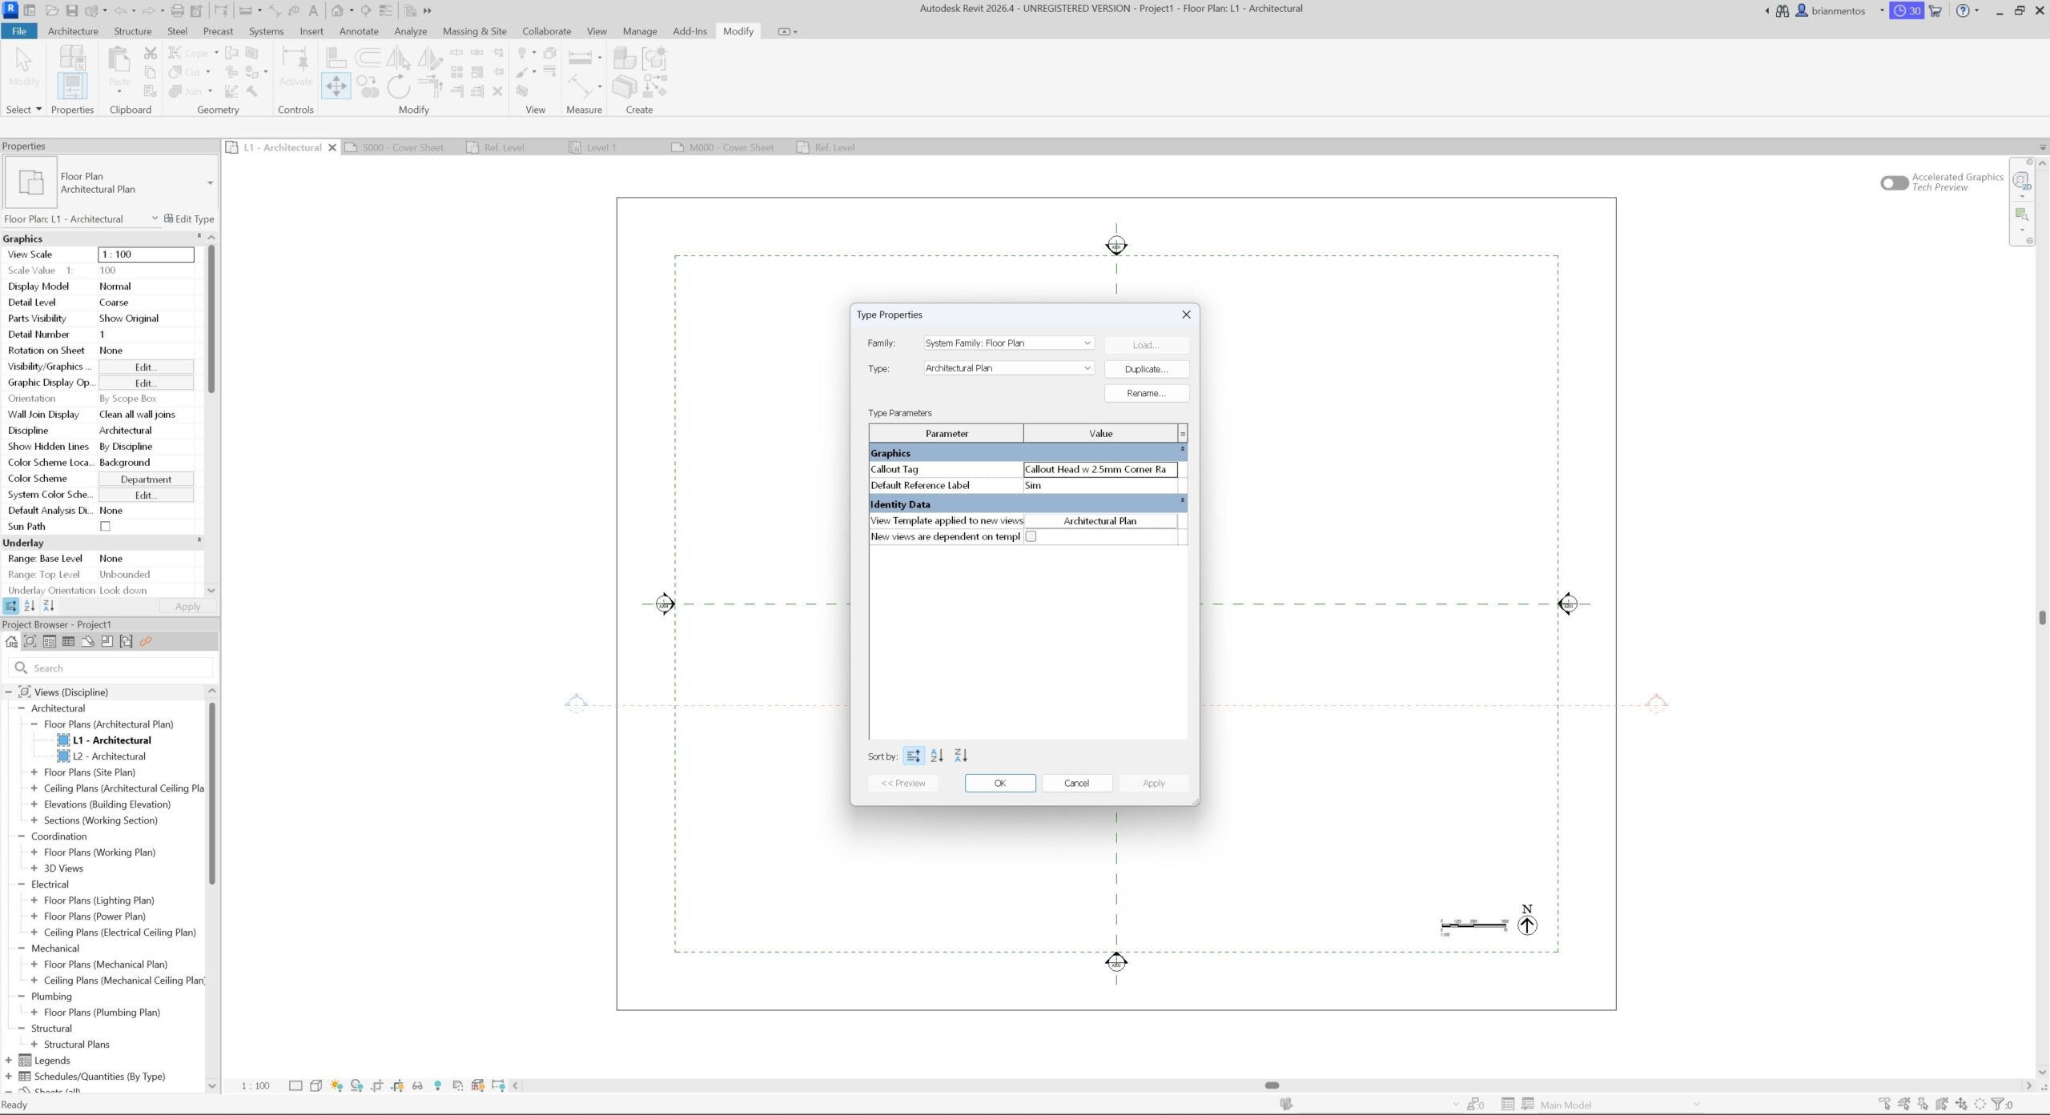Image resolution: width=2050 pixels, height=1115 pixels.
Task: Collapse Graphics group in Type Properties
Action: click(1182, 451)
